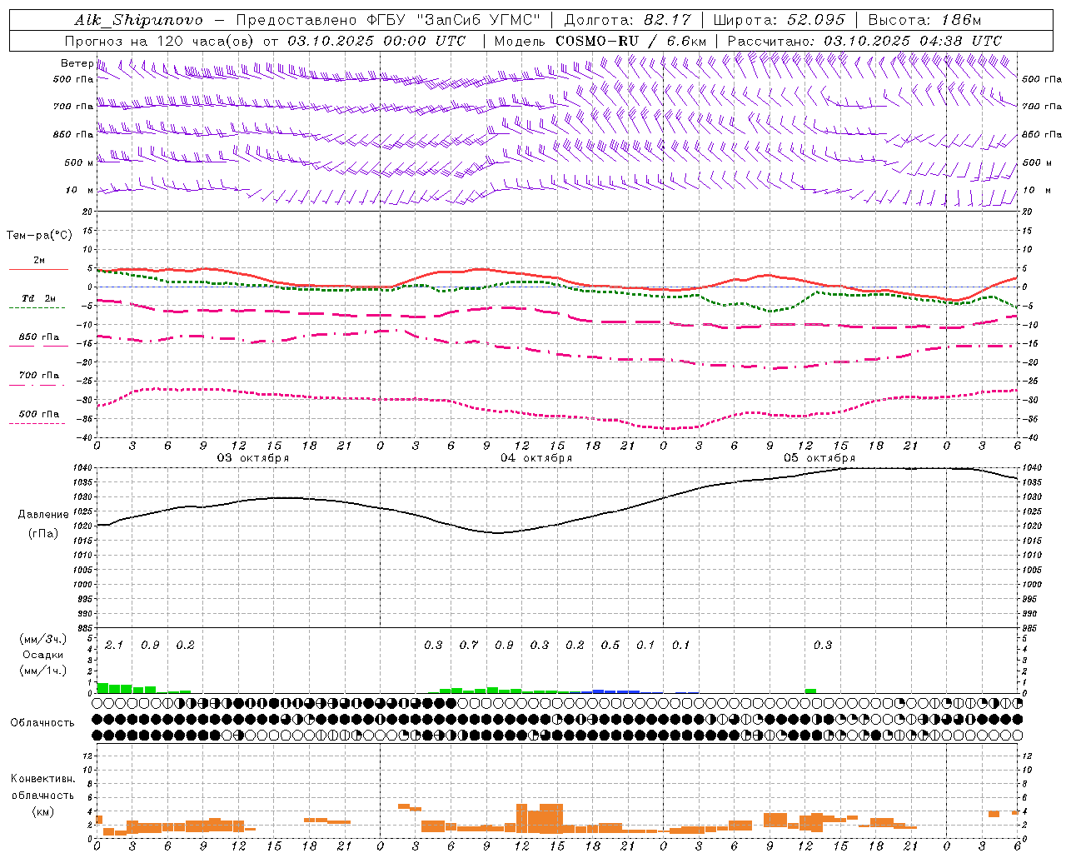Image resolution: width=1066 pixels, height=853 pixels.
Task: Select the Td 2м dew point legend entry
Action: (38, 298)
